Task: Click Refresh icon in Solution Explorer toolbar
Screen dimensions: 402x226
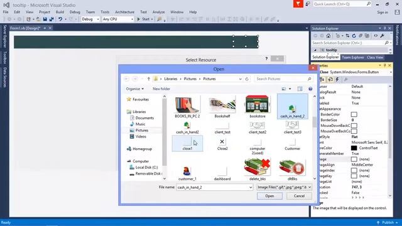Action: (354, 36)
